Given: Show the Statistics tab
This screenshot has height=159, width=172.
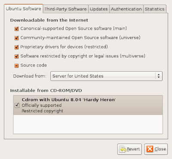Looking at the screenshot, I should click(155, 9).
